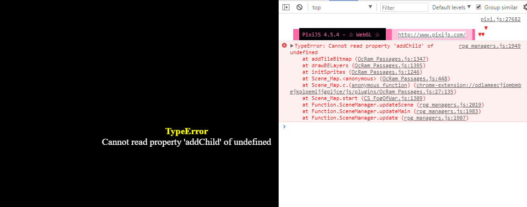527x207 pixels.
Task: Open the OcRam_Passages.js:448 link
Action: click(414, 79)
